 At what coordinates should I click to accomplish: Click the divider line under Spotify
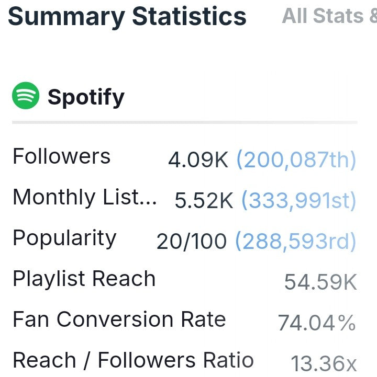pyautogui.click(x=185, y=122)
